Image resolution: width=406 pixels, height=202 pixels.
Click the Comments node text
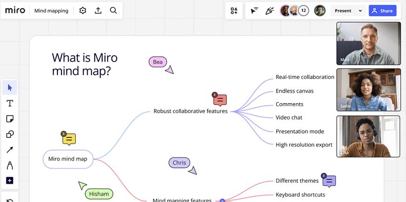point(289,104)
